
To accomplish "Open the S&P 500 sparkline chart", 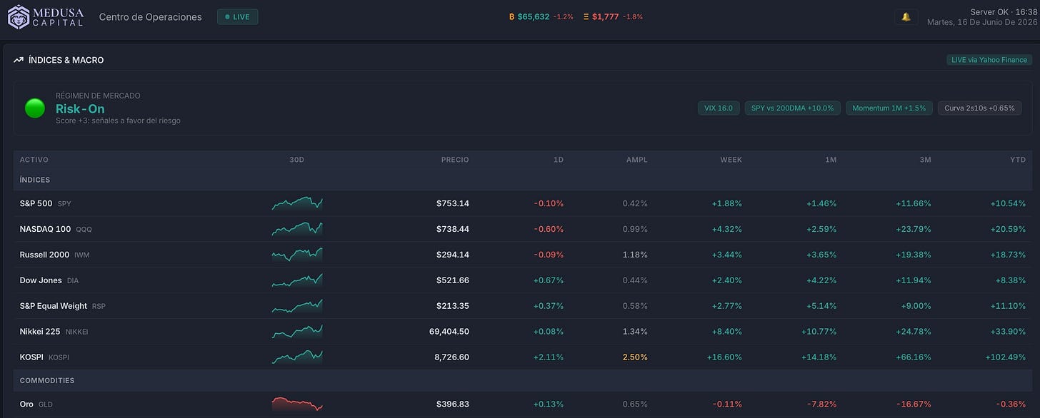I will [297, 203].
